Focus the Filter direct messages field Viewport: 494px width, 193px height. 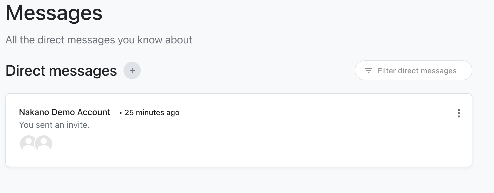[x=413, y=70]
